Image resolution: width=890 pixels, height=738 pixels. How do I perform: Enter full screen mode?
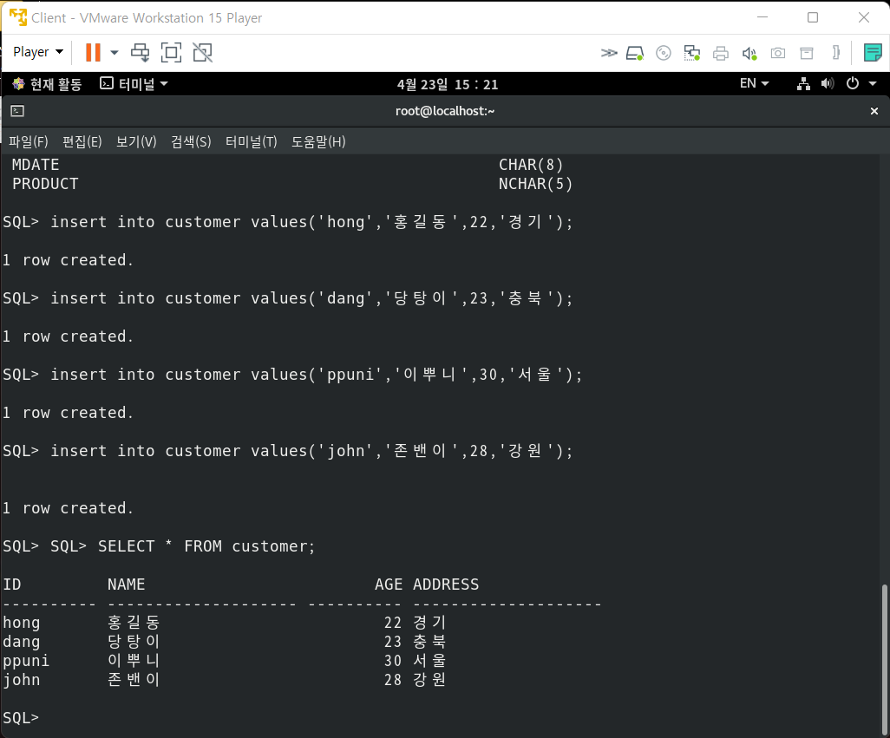(x=172, y=53)
